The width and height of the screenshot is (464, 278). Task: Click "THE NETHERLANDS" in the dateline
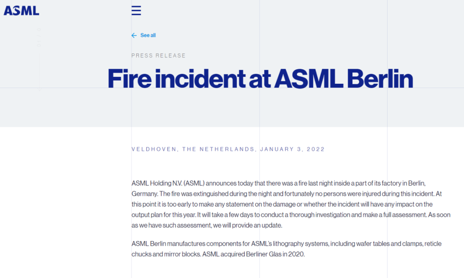click(218, 149)
